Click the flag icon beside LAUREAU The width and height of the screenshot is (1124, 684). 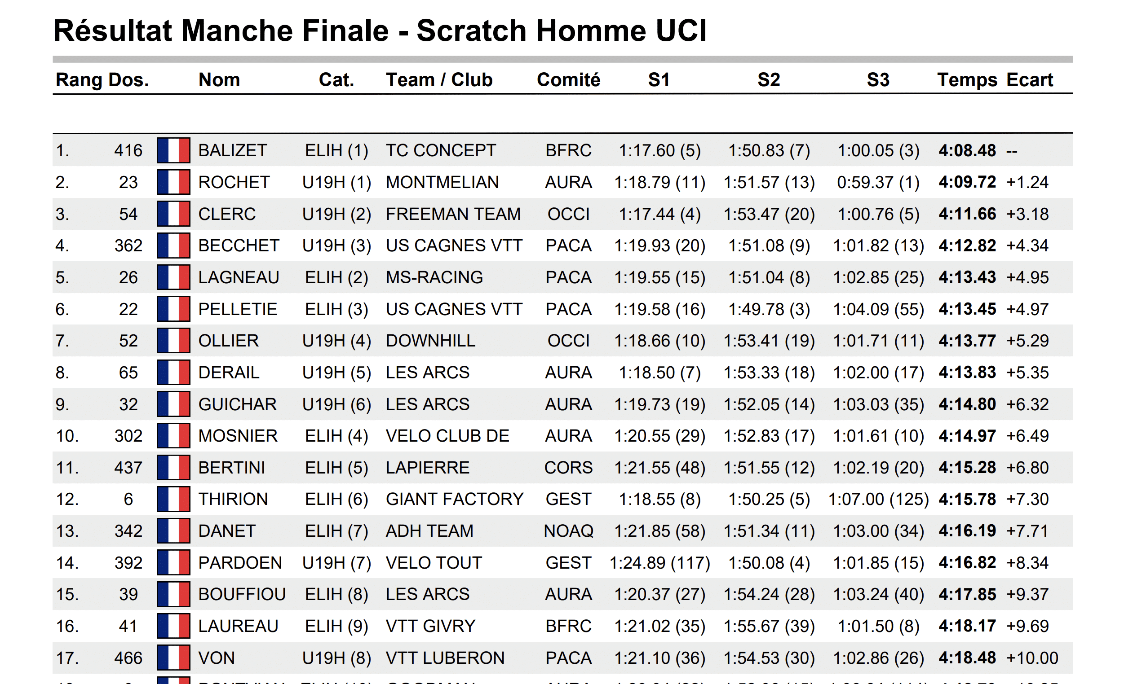coord(173,626)
